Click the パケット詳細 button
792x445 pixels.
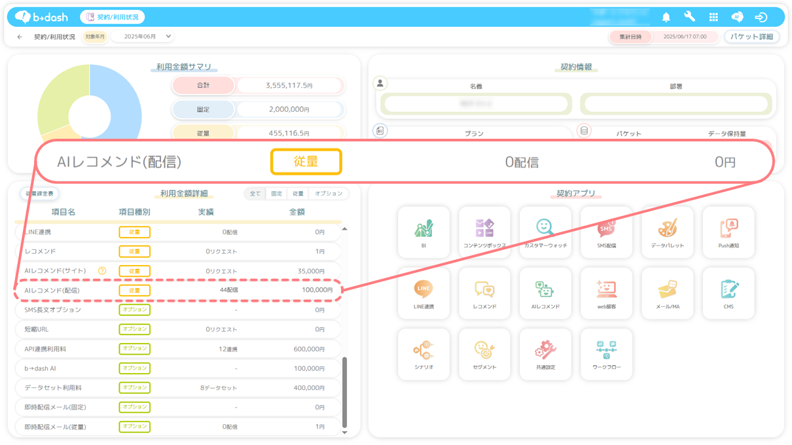751,37
